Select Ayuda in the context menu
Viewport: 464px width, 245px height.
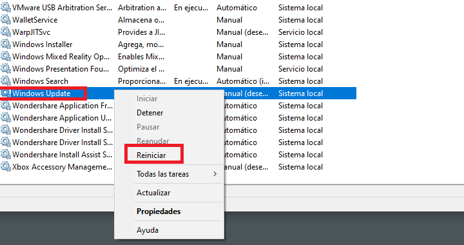coord(148,230)
